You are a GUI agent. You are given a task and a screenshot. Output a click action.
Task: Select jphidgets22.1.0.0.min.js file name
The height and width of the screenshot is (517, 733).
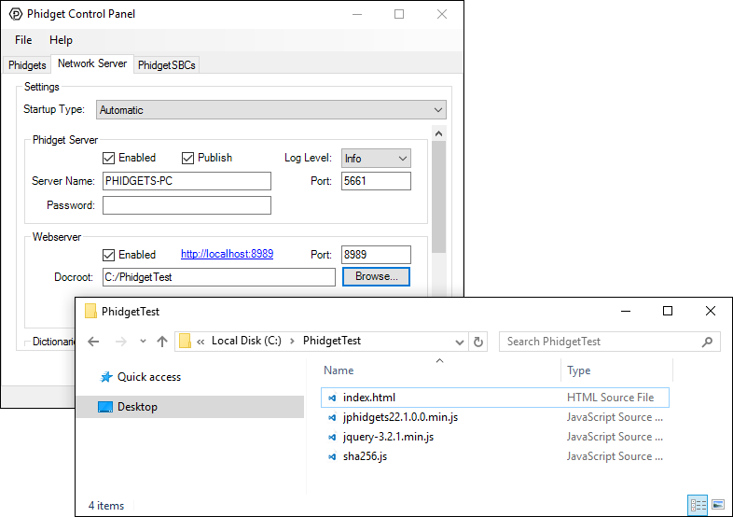(401, 417)
